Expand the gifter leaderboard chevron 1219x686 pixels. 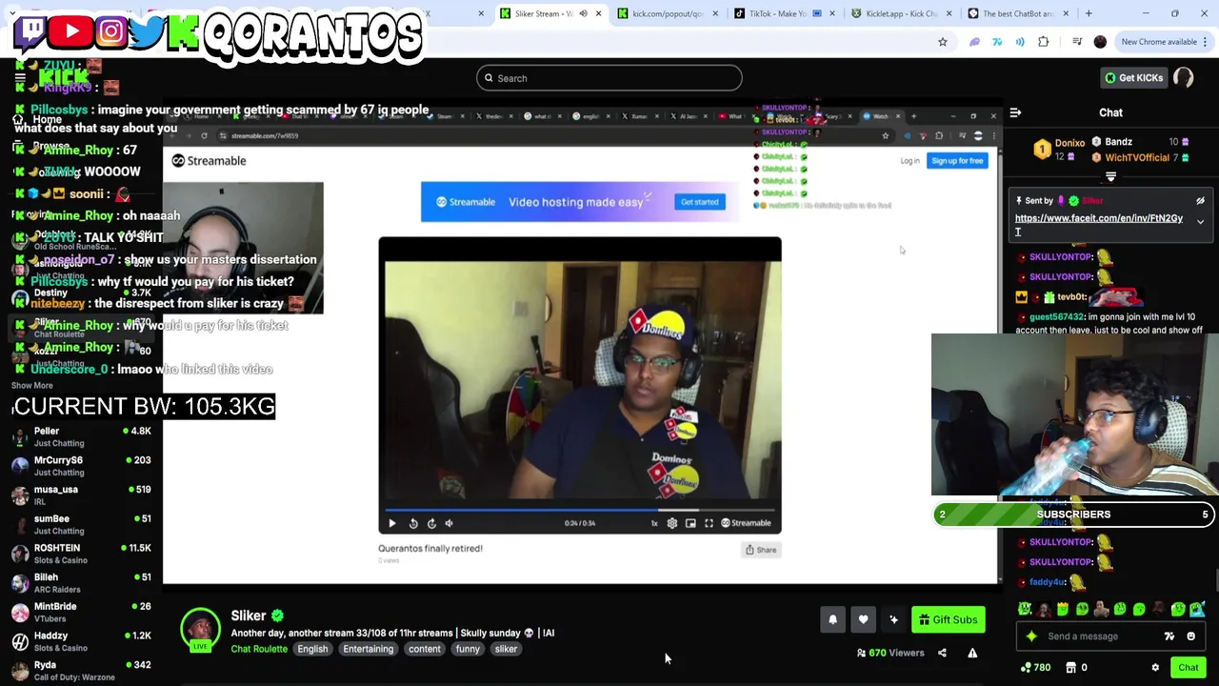tap(1110, 177)
